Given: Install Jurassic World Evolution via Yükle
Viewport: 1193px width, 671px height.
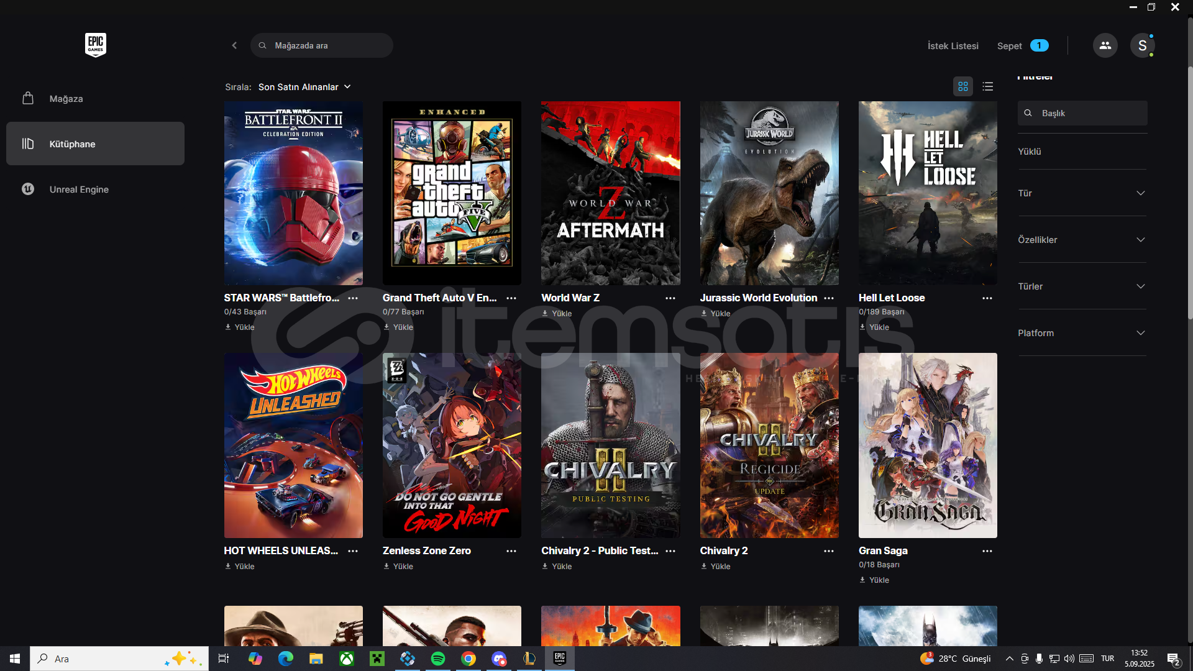Looking at the screenshot, I should [716, 314].
